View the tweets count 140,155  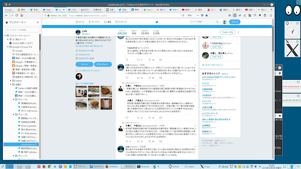tap(122, 32)
